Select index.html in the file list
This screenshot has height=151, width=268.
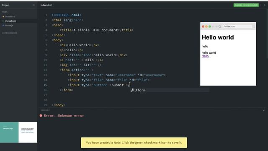(x=10, y=21)
